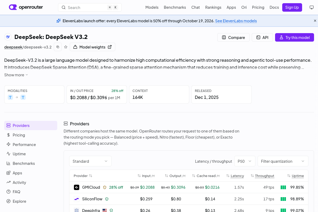
Task: Click the US flag beside DeepInfra
Action: 105,210
